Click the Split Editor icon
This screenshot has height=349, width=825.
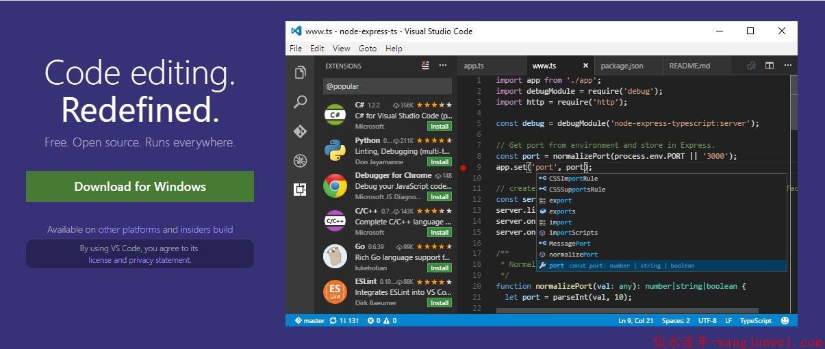(x=770, y=66)
